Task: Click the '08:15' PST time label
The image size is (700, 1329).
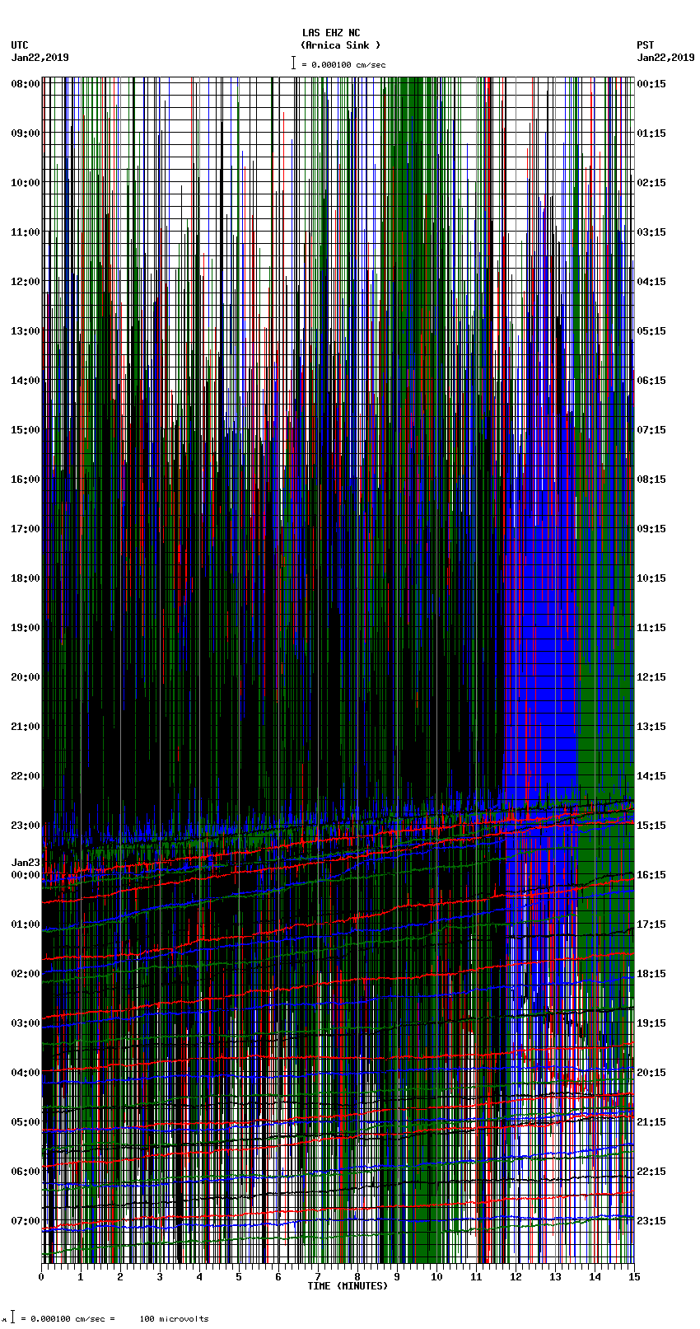Action: coord(651,480)
